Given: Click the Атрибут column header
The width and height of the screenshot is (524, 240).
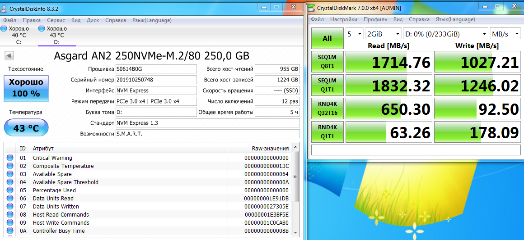Looking at the screenshot, I should coord(129,148).
